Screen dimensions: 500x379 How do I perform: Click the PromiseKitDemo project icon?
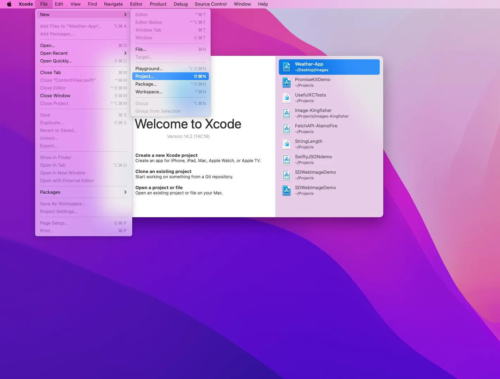287,82
